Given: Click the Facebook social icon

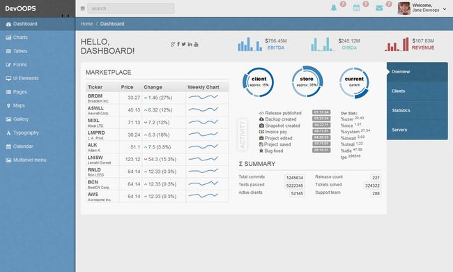Looking at the screenshot, I should pyautogui.click(x=178, y=44).
